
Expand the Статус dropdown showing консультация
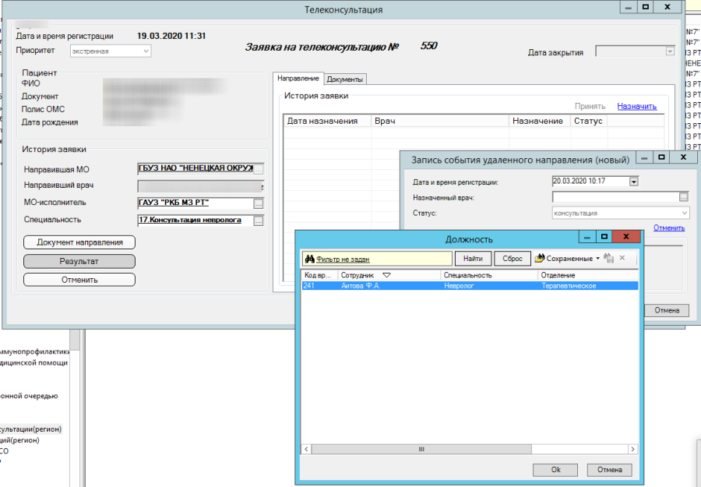click(684, 213)
